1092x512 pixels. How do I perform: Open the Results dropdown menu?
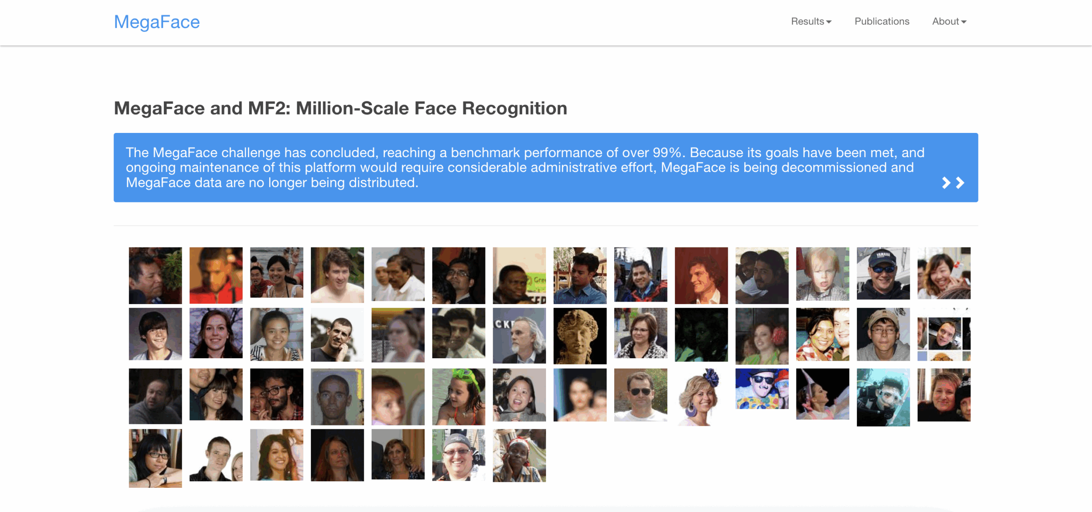coord(811,21)
